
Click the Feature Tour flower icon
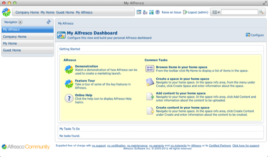[69, 84]
